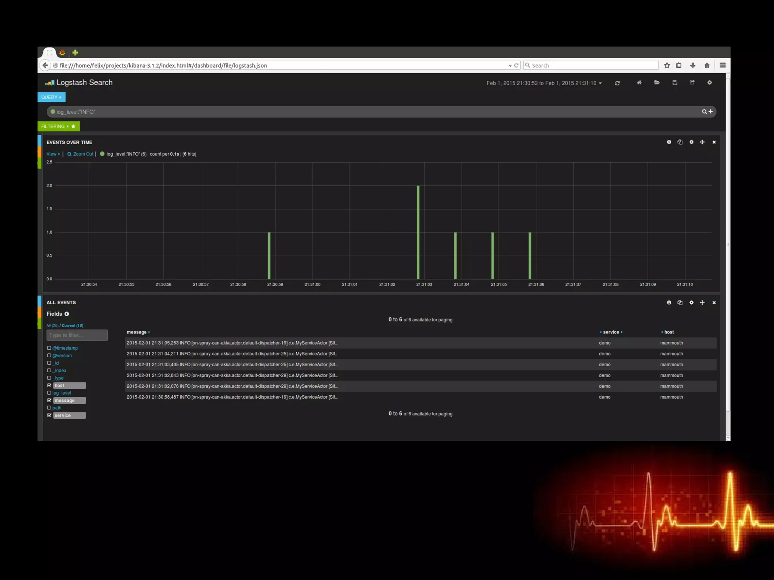Check the @timestamp field checkbox
Viewport: 774px width, 580px height.
click(49, 348)
